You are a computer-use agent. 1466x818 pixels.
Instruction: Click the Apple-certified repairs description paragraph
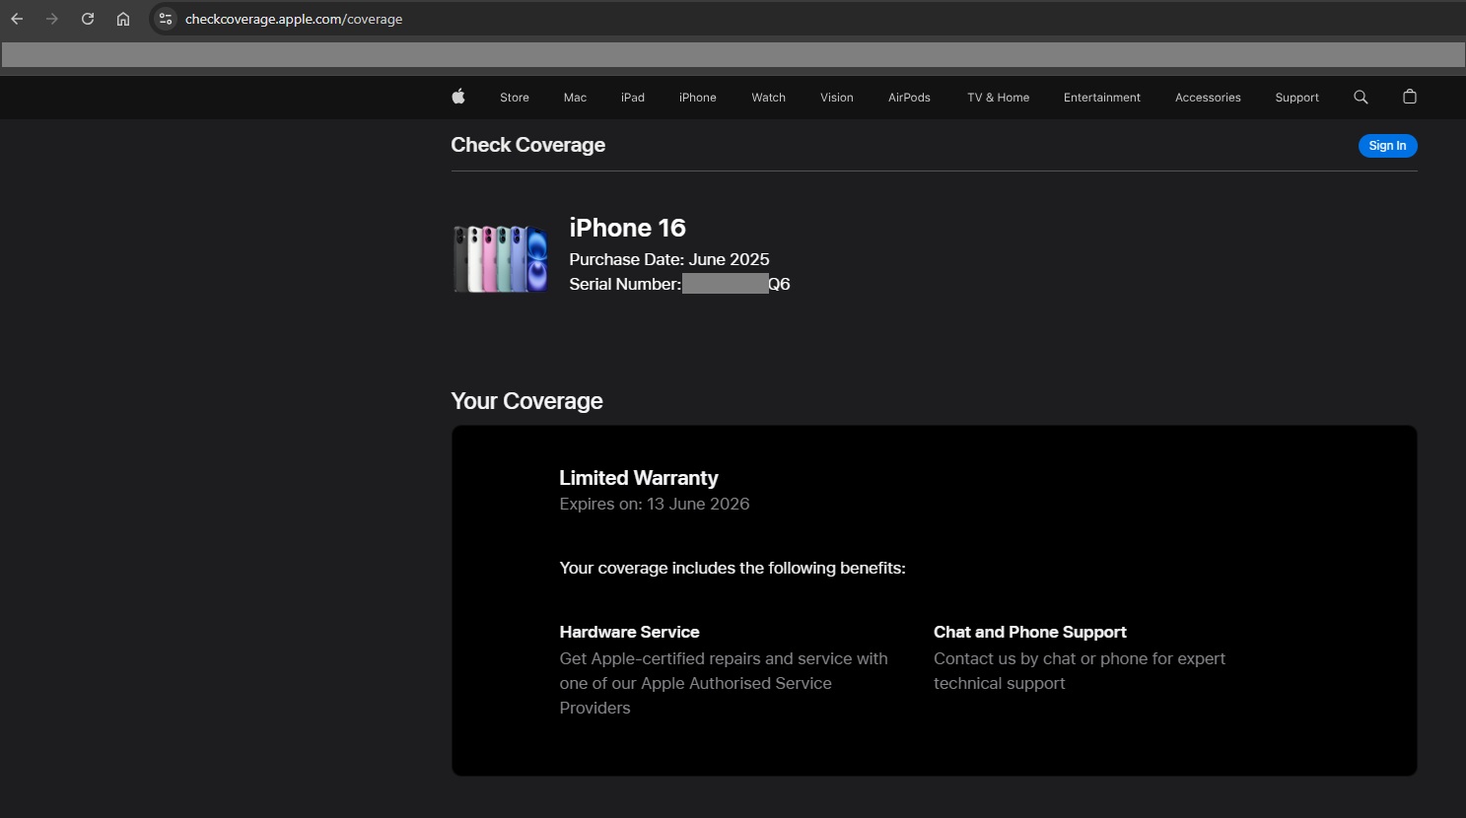[x=724, y=683]
